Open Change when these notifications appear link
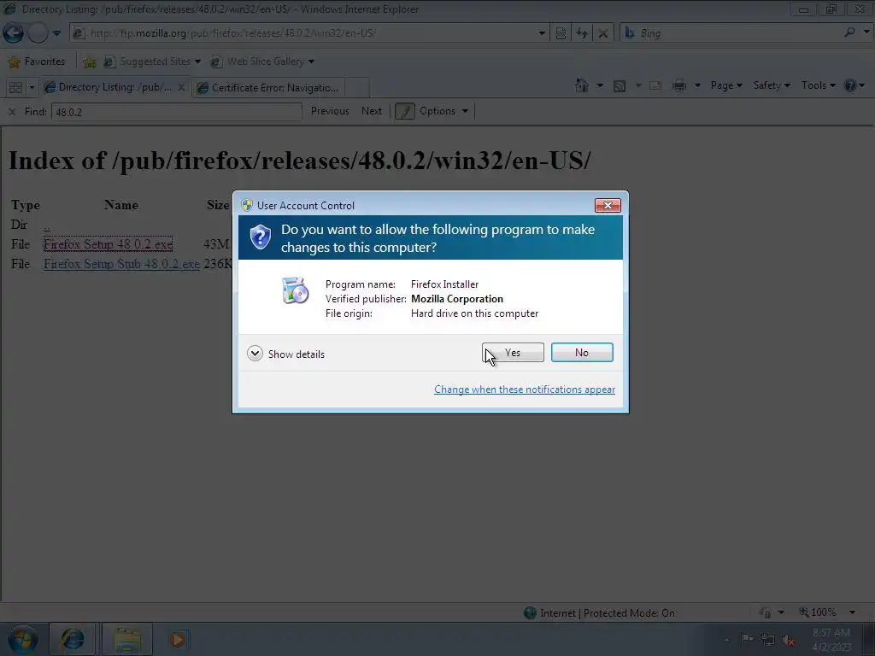The height and width of the screenshot is (656, 875). pyautogui.click(x=525, y=389)
